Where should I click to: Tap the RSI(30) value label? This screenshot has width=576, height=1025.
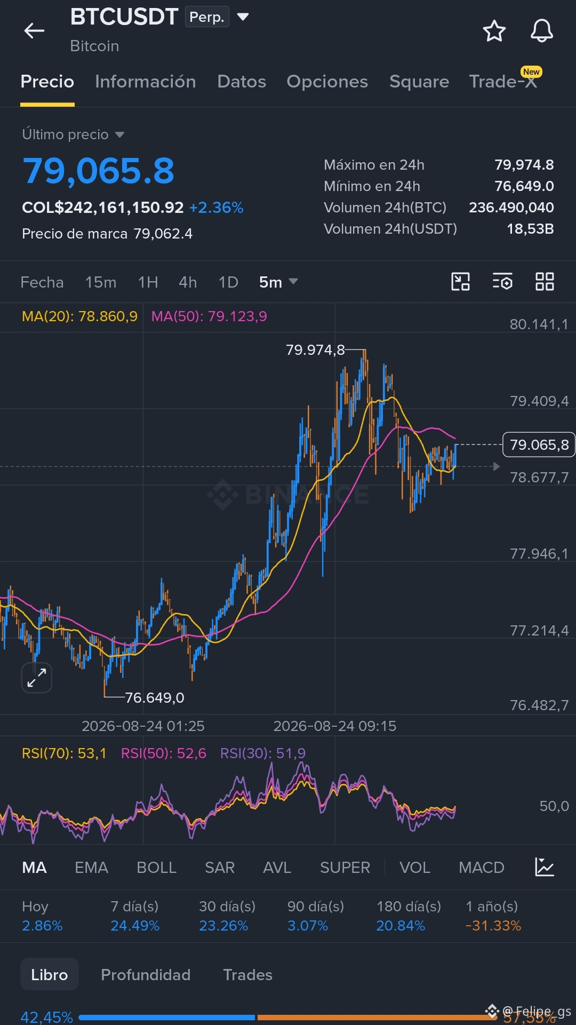[263, 753]
